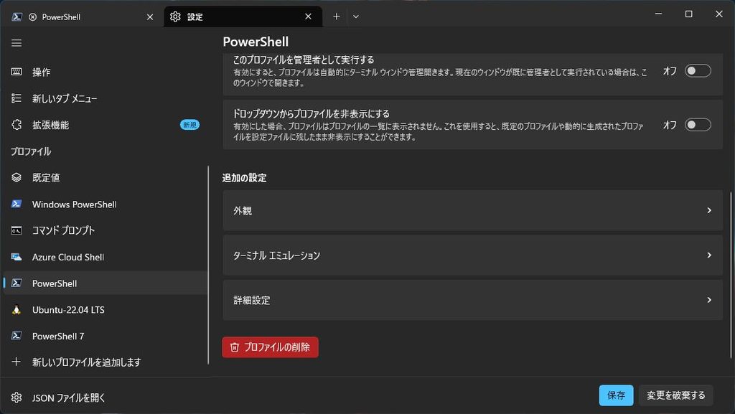The image size is (735, 414).
Task: Click the コマンド プロンプト profile icon
Action: pyautogui.click(x=17, y=230)
